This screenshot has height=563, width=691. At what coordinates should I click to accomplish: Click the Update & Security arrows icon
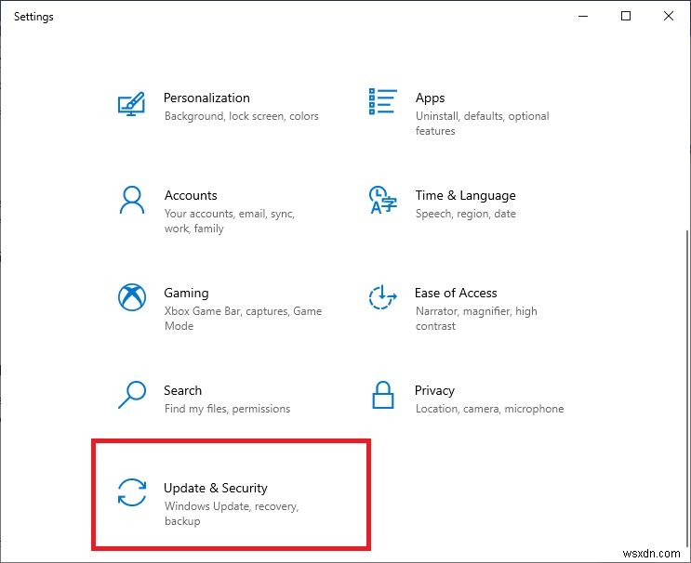tap(132, 492)
